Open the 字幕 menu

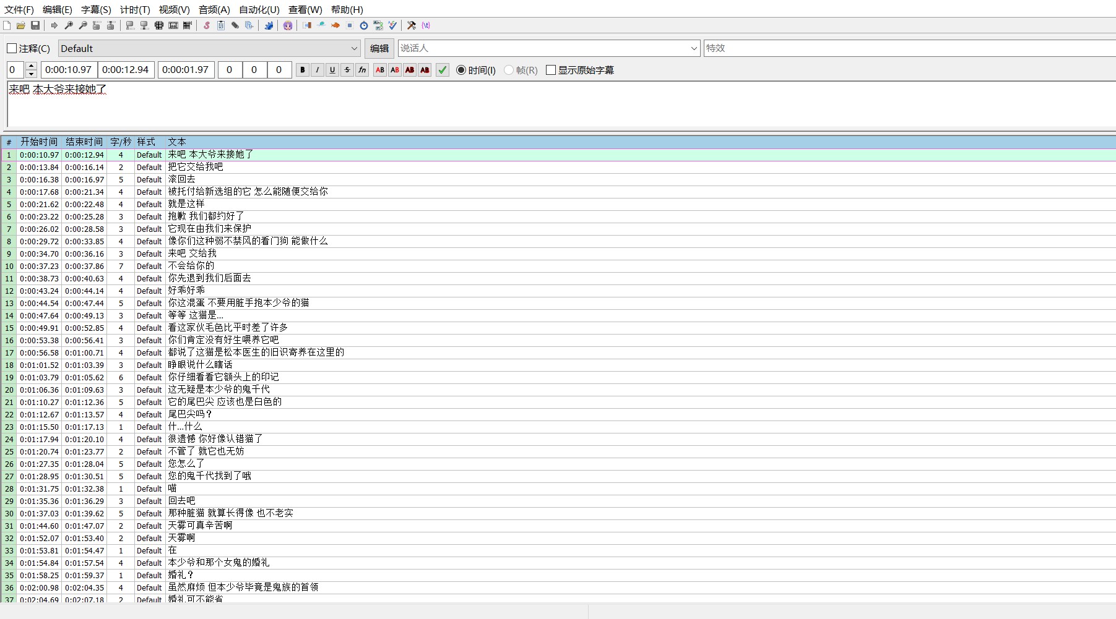point(96,10)
